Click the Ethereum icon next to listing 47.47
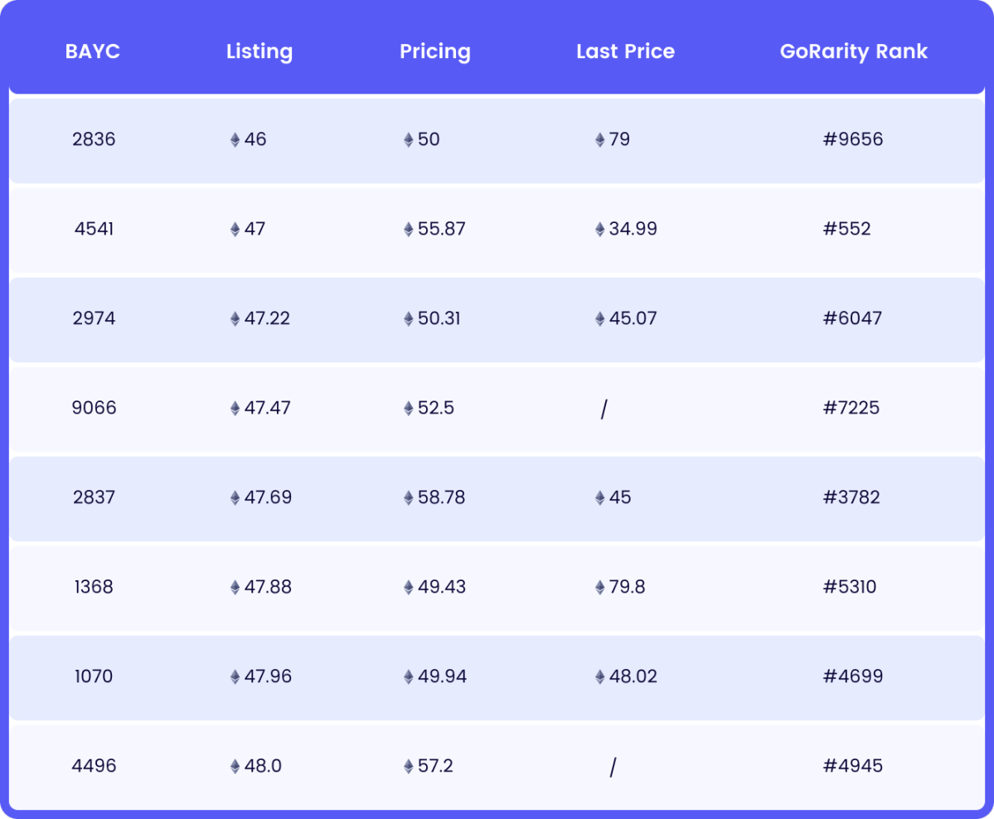Image resolution: width=994 pixels, height=819 pixels. [235, 409]
